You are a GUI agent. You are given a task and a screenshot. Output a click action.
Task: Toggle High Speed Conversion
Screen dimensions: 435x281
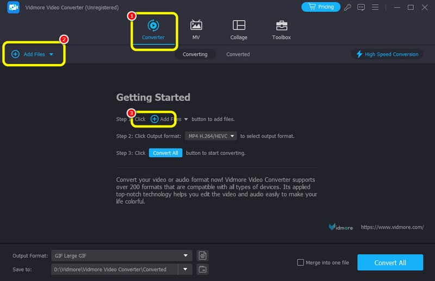click(387, 54)
